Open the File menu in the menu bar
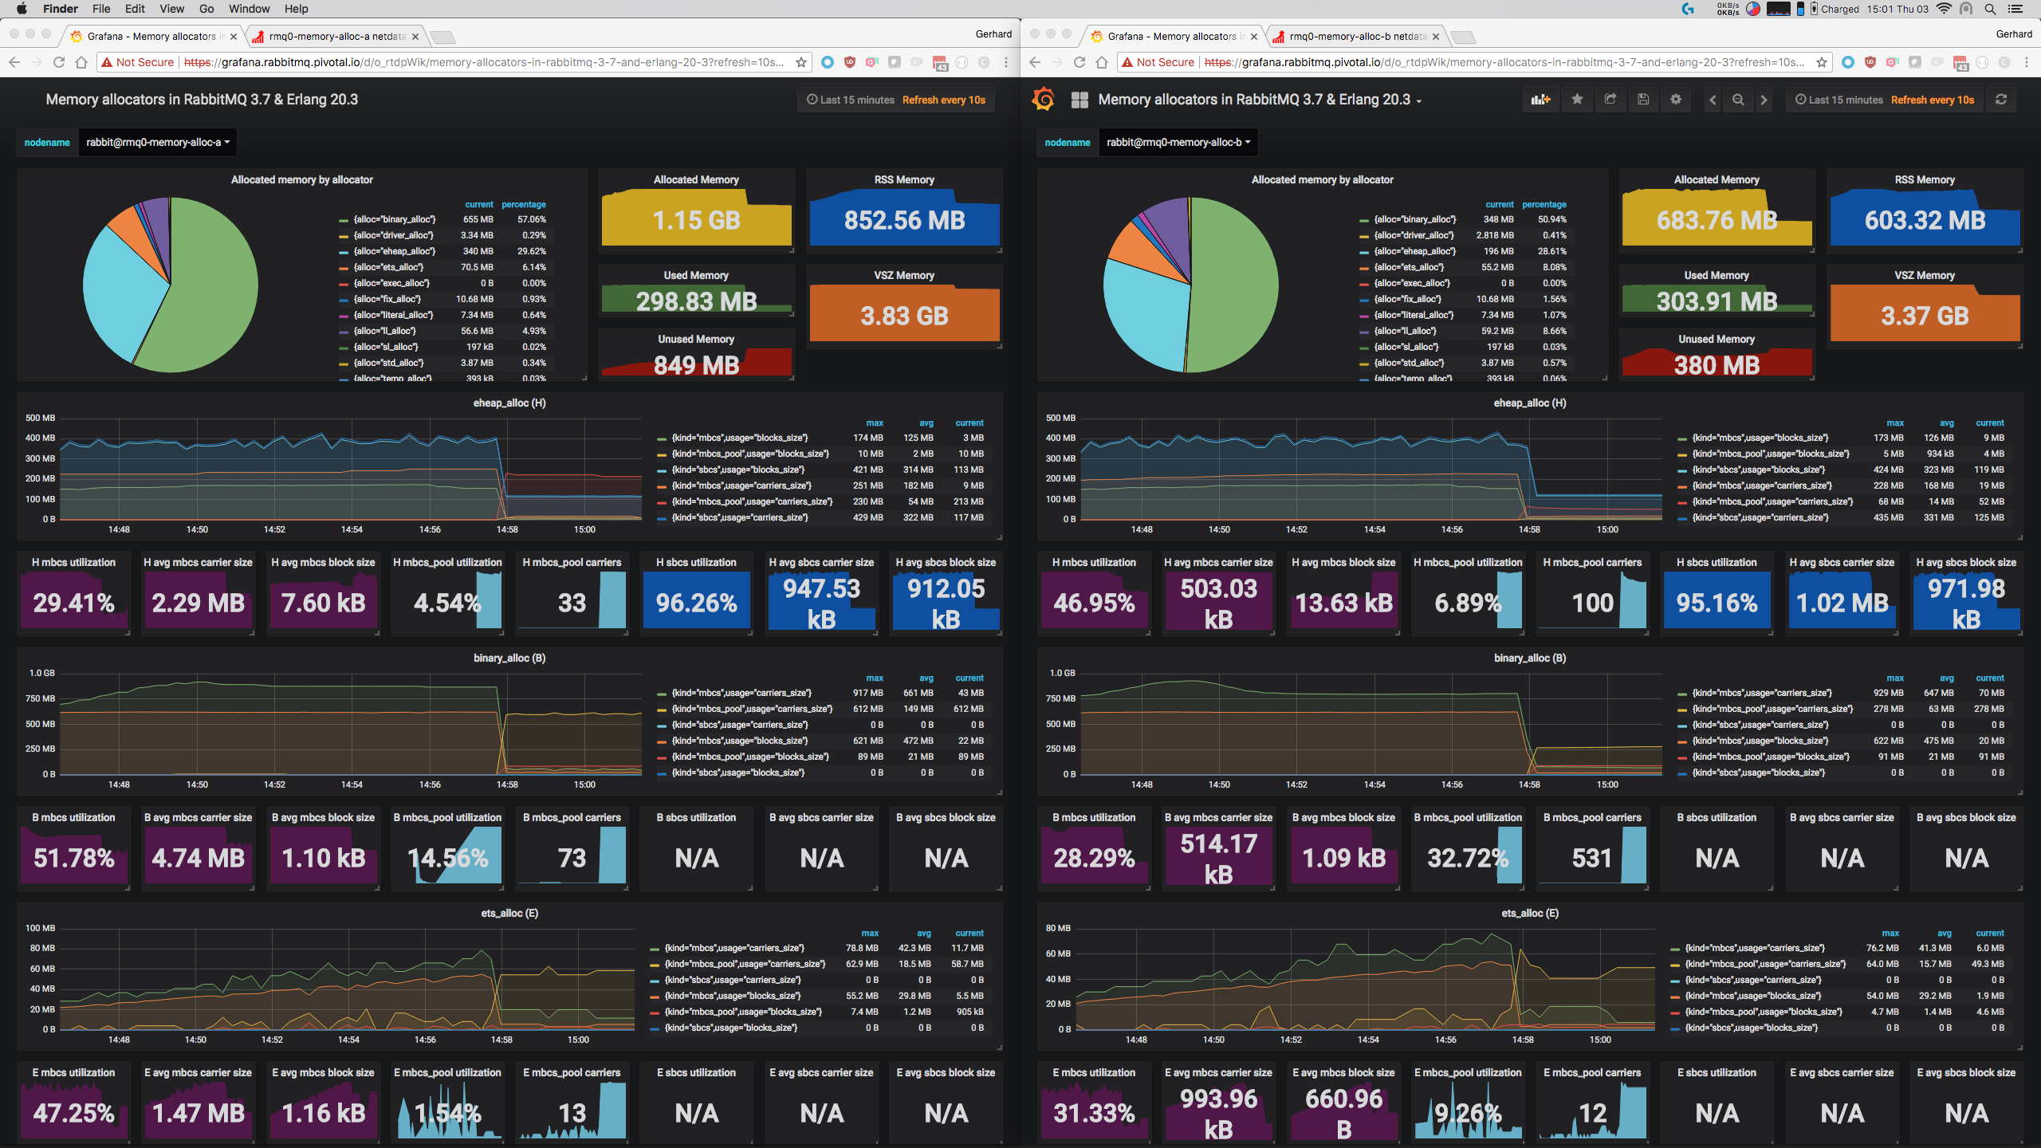 point(101,9)
